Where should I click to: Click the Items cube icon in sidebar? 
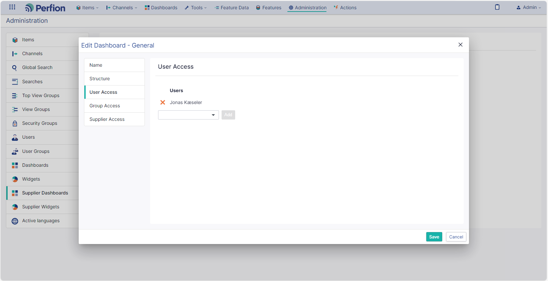click(x=15, y=40)
